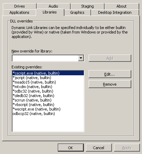
Task: Open the Audio tab
Action: click(x=53, y=6)
